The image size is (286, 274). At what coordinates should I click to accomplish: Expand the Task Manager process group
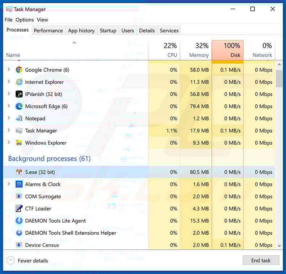tap(9, 130)
